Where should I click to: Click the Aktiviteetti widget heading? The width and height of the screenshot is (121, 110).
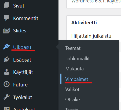(x=84, y=22)
